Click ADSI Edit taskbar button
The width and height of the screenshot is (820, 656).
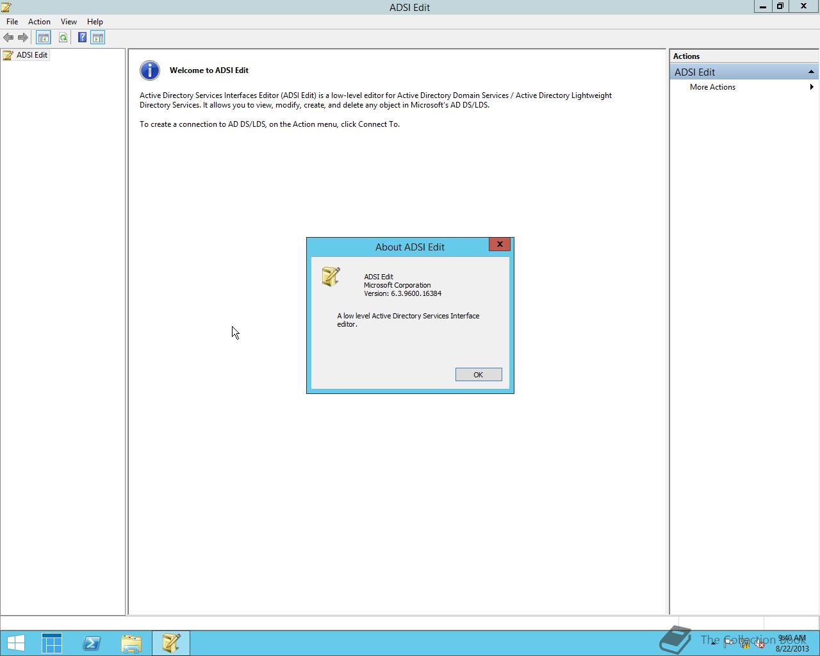tap(171, 643)
